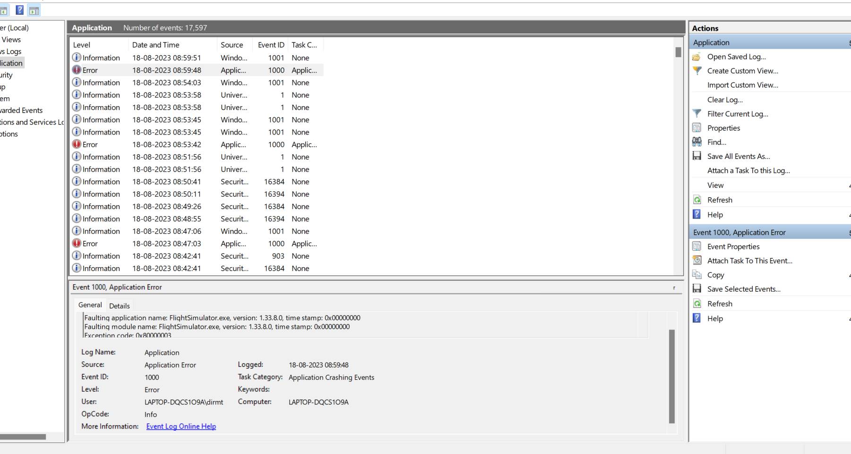Click Save All Events As disk icon

point(696,156)
